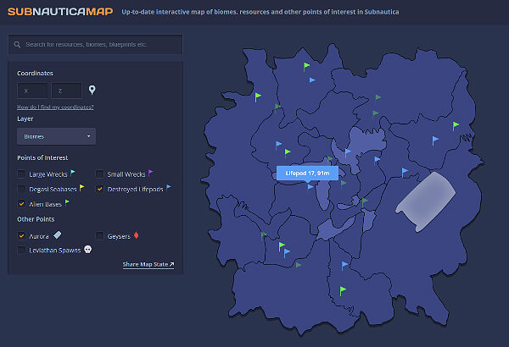The width and height of the screenshot is (509, 347).
Task: Click the skull icon beside Leviathan Spawns
Action: [x=87, y=251]
